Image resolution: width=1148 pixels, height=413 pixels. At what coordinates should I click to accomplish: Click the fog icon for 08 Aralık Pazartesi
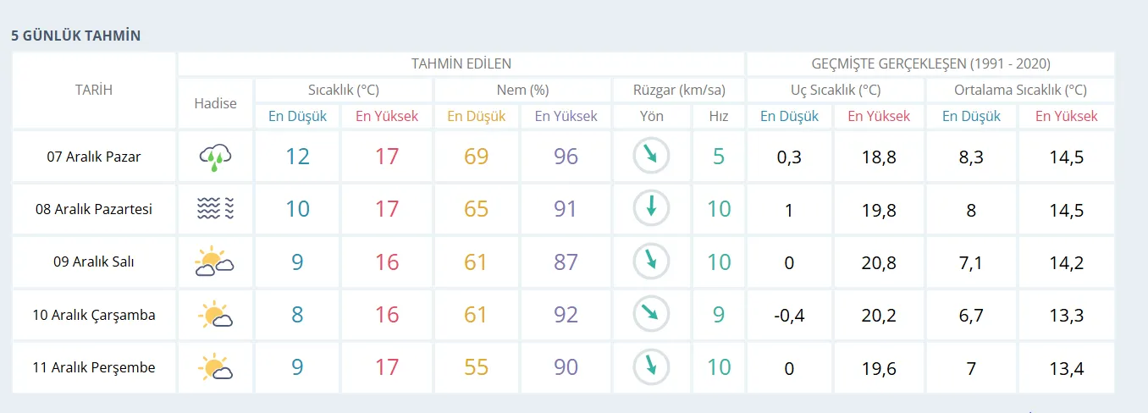215,209
